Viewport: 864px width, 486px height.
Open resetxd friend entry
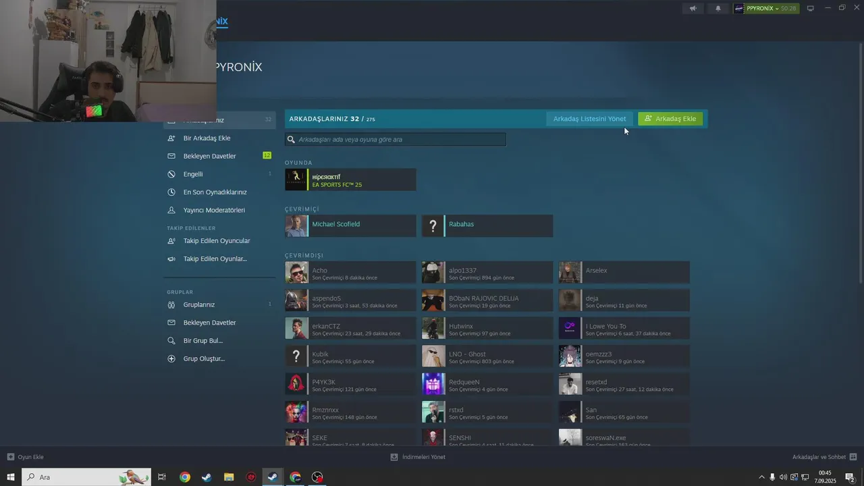624,384
